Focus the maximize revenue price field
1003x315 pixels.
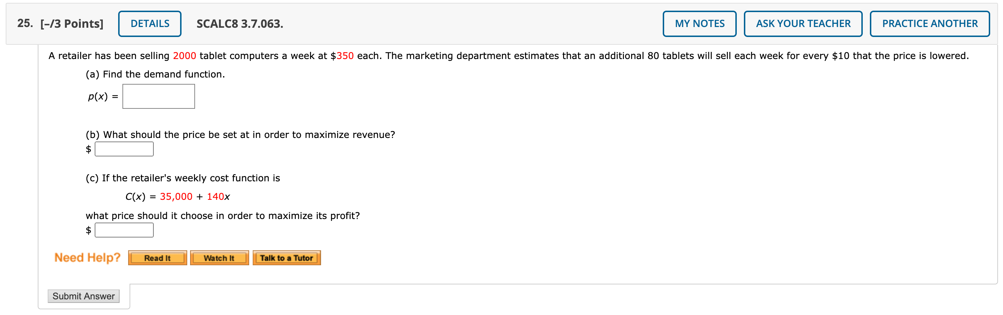[x=124, y=149]
